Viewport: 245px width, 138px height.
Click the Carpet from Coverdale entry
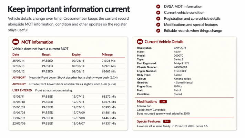coord(151,110)
